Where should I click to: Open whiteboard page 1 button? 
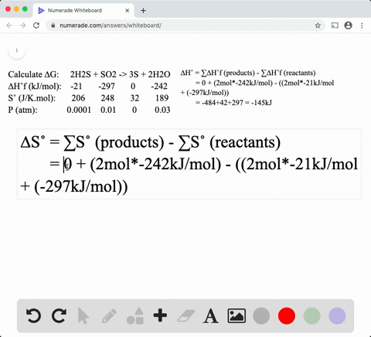[17, 50]
